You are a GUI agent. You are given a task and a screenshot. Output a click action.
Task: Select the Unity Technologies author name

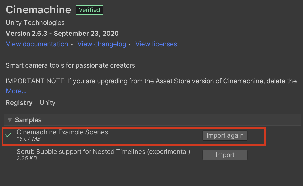(x=35, y=22)
